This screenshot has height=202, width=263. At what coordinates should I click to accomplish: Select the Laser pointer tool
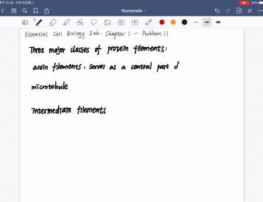pyautogui.click(x=148, y=23)
